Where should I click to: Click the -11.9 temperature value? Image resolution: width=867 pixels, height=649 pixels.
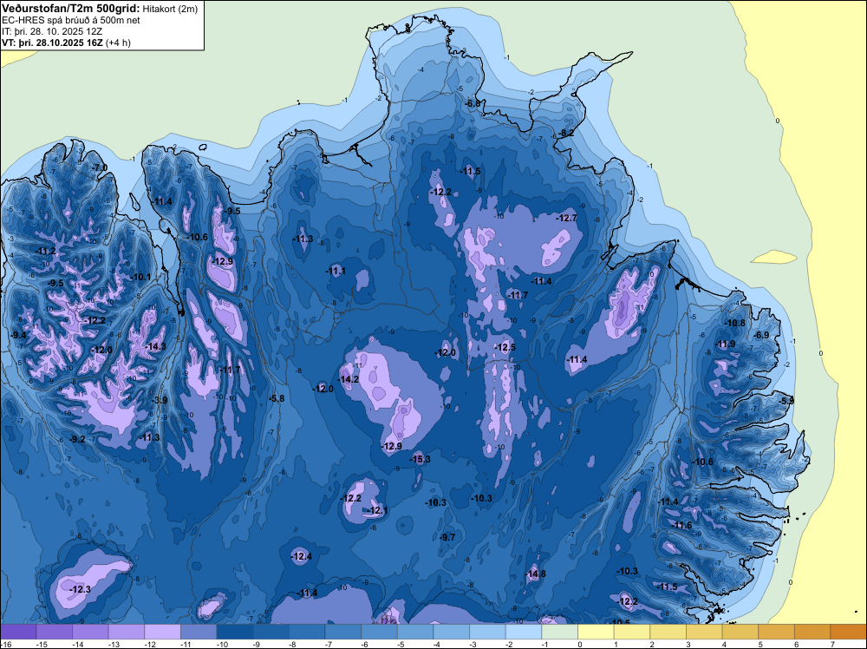pos(726,344)
